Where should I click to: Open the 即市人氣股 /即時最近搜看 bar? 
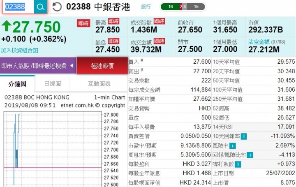pyautogui.click(x=38, y=66)
